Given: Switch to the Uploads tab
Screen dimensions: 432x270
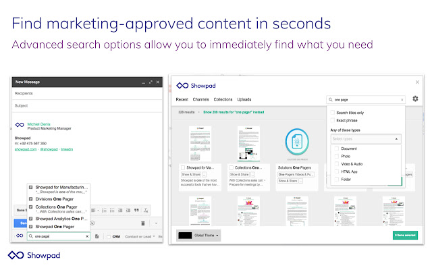Looking at the screenshot, I should 244,99.
